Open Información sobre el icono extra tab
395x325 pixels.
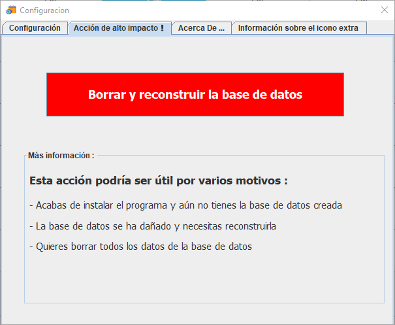point(298,28)
